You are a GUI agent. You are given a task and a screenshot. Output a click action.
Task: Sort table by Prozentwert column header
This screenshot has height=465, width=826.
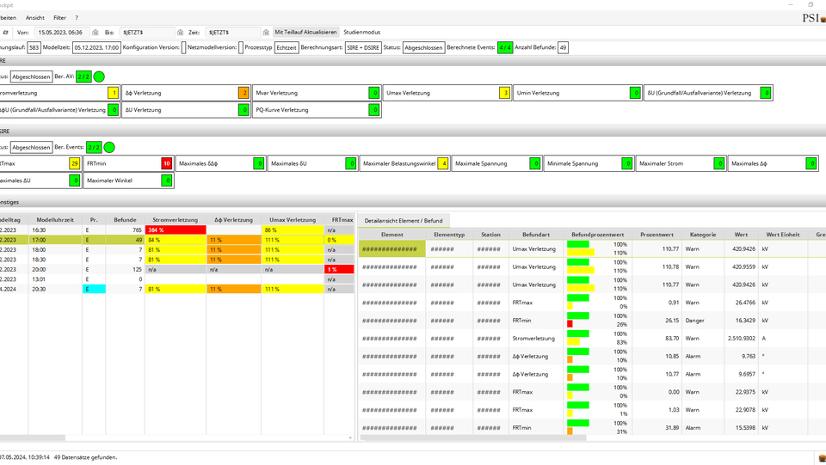[656, 234]
